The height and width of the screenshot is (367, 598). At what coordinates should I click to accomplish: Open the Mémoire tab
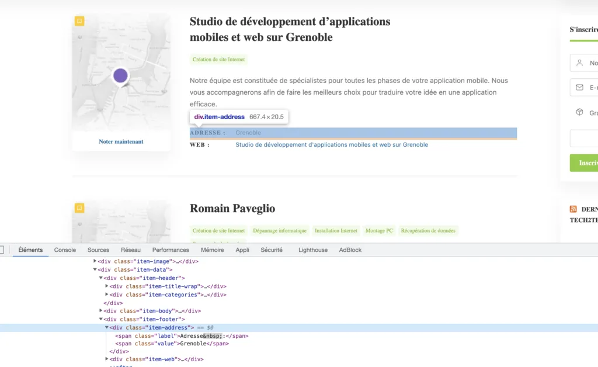(x=213, y=250)
